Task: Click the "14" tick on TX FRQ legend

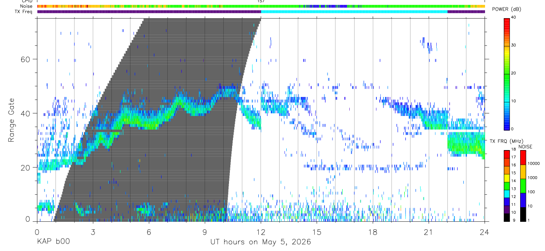Action: coord(514,181)
